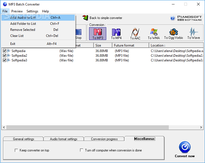Click the Pianosoft Software logo
The image size is (205, 163).
pos(190,18)
